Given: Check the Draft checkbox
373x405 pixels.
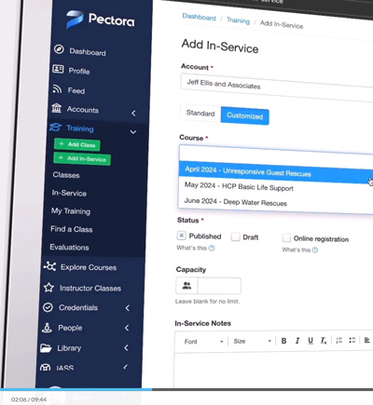Looking at the screenshot, I should click(236, 236).
